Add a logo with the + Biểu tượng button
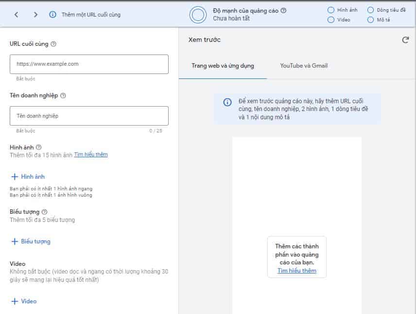Image resolution: width=416 pixels, height=314 pixels. (31, 241)
